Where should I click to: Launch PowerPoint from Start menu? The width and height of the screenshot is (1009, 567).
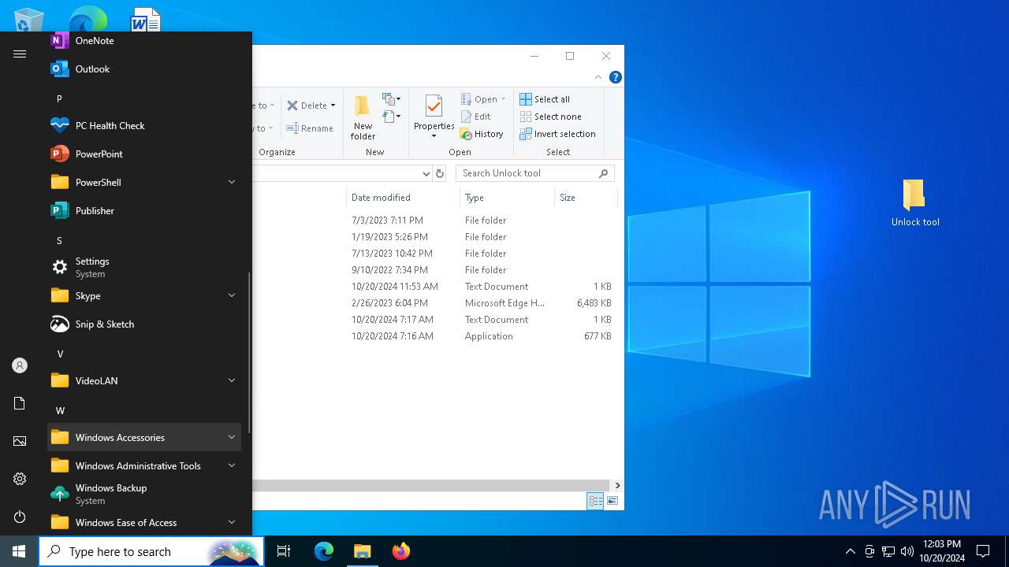click(144, 154)
